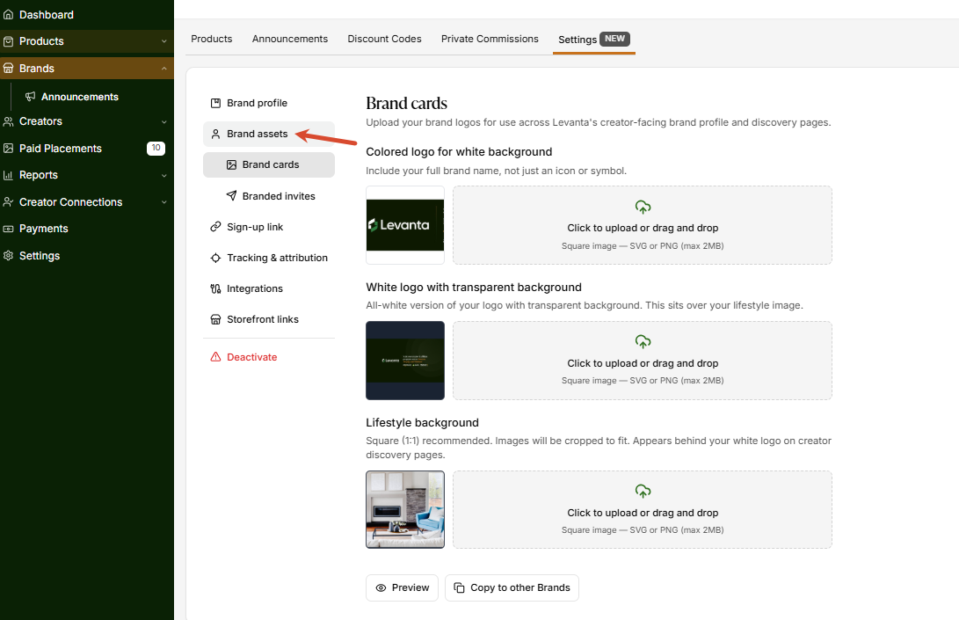Click the Brands storefront icon in sidebar
Image resolution: width=959 pixels, height=620 pixels.
click(8, 69)
